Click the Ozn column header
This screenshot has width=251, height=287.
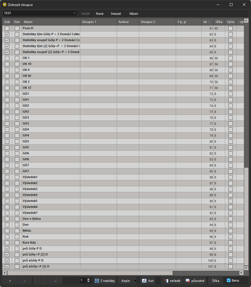coord(17,22)
